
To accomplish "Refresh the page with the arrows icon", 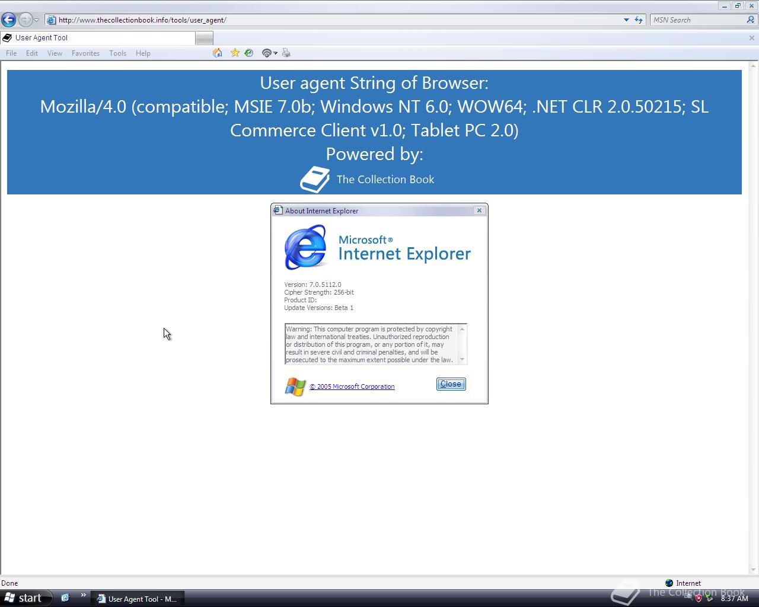I will pos(639,20).
